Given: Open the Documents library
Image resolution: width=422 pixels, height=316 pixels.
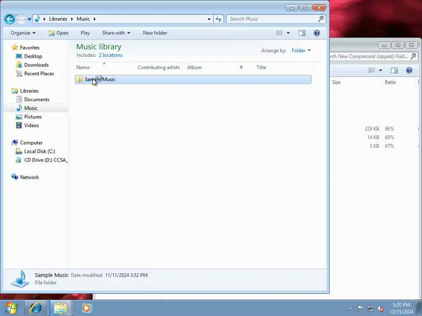Looking at the screenshot, I should (37, 100).
